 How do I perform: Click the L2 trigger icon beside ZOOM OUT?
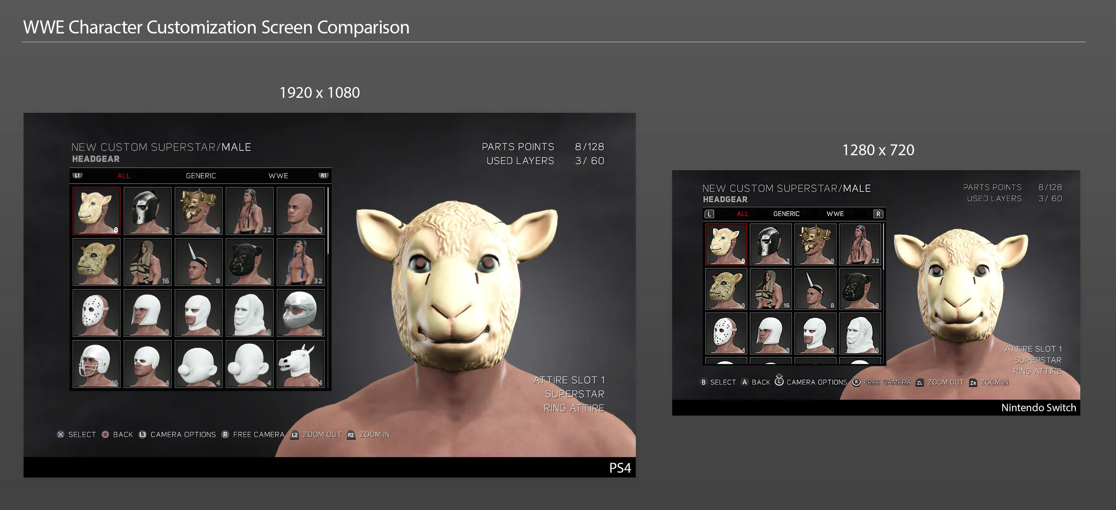[x=295, y=435]
